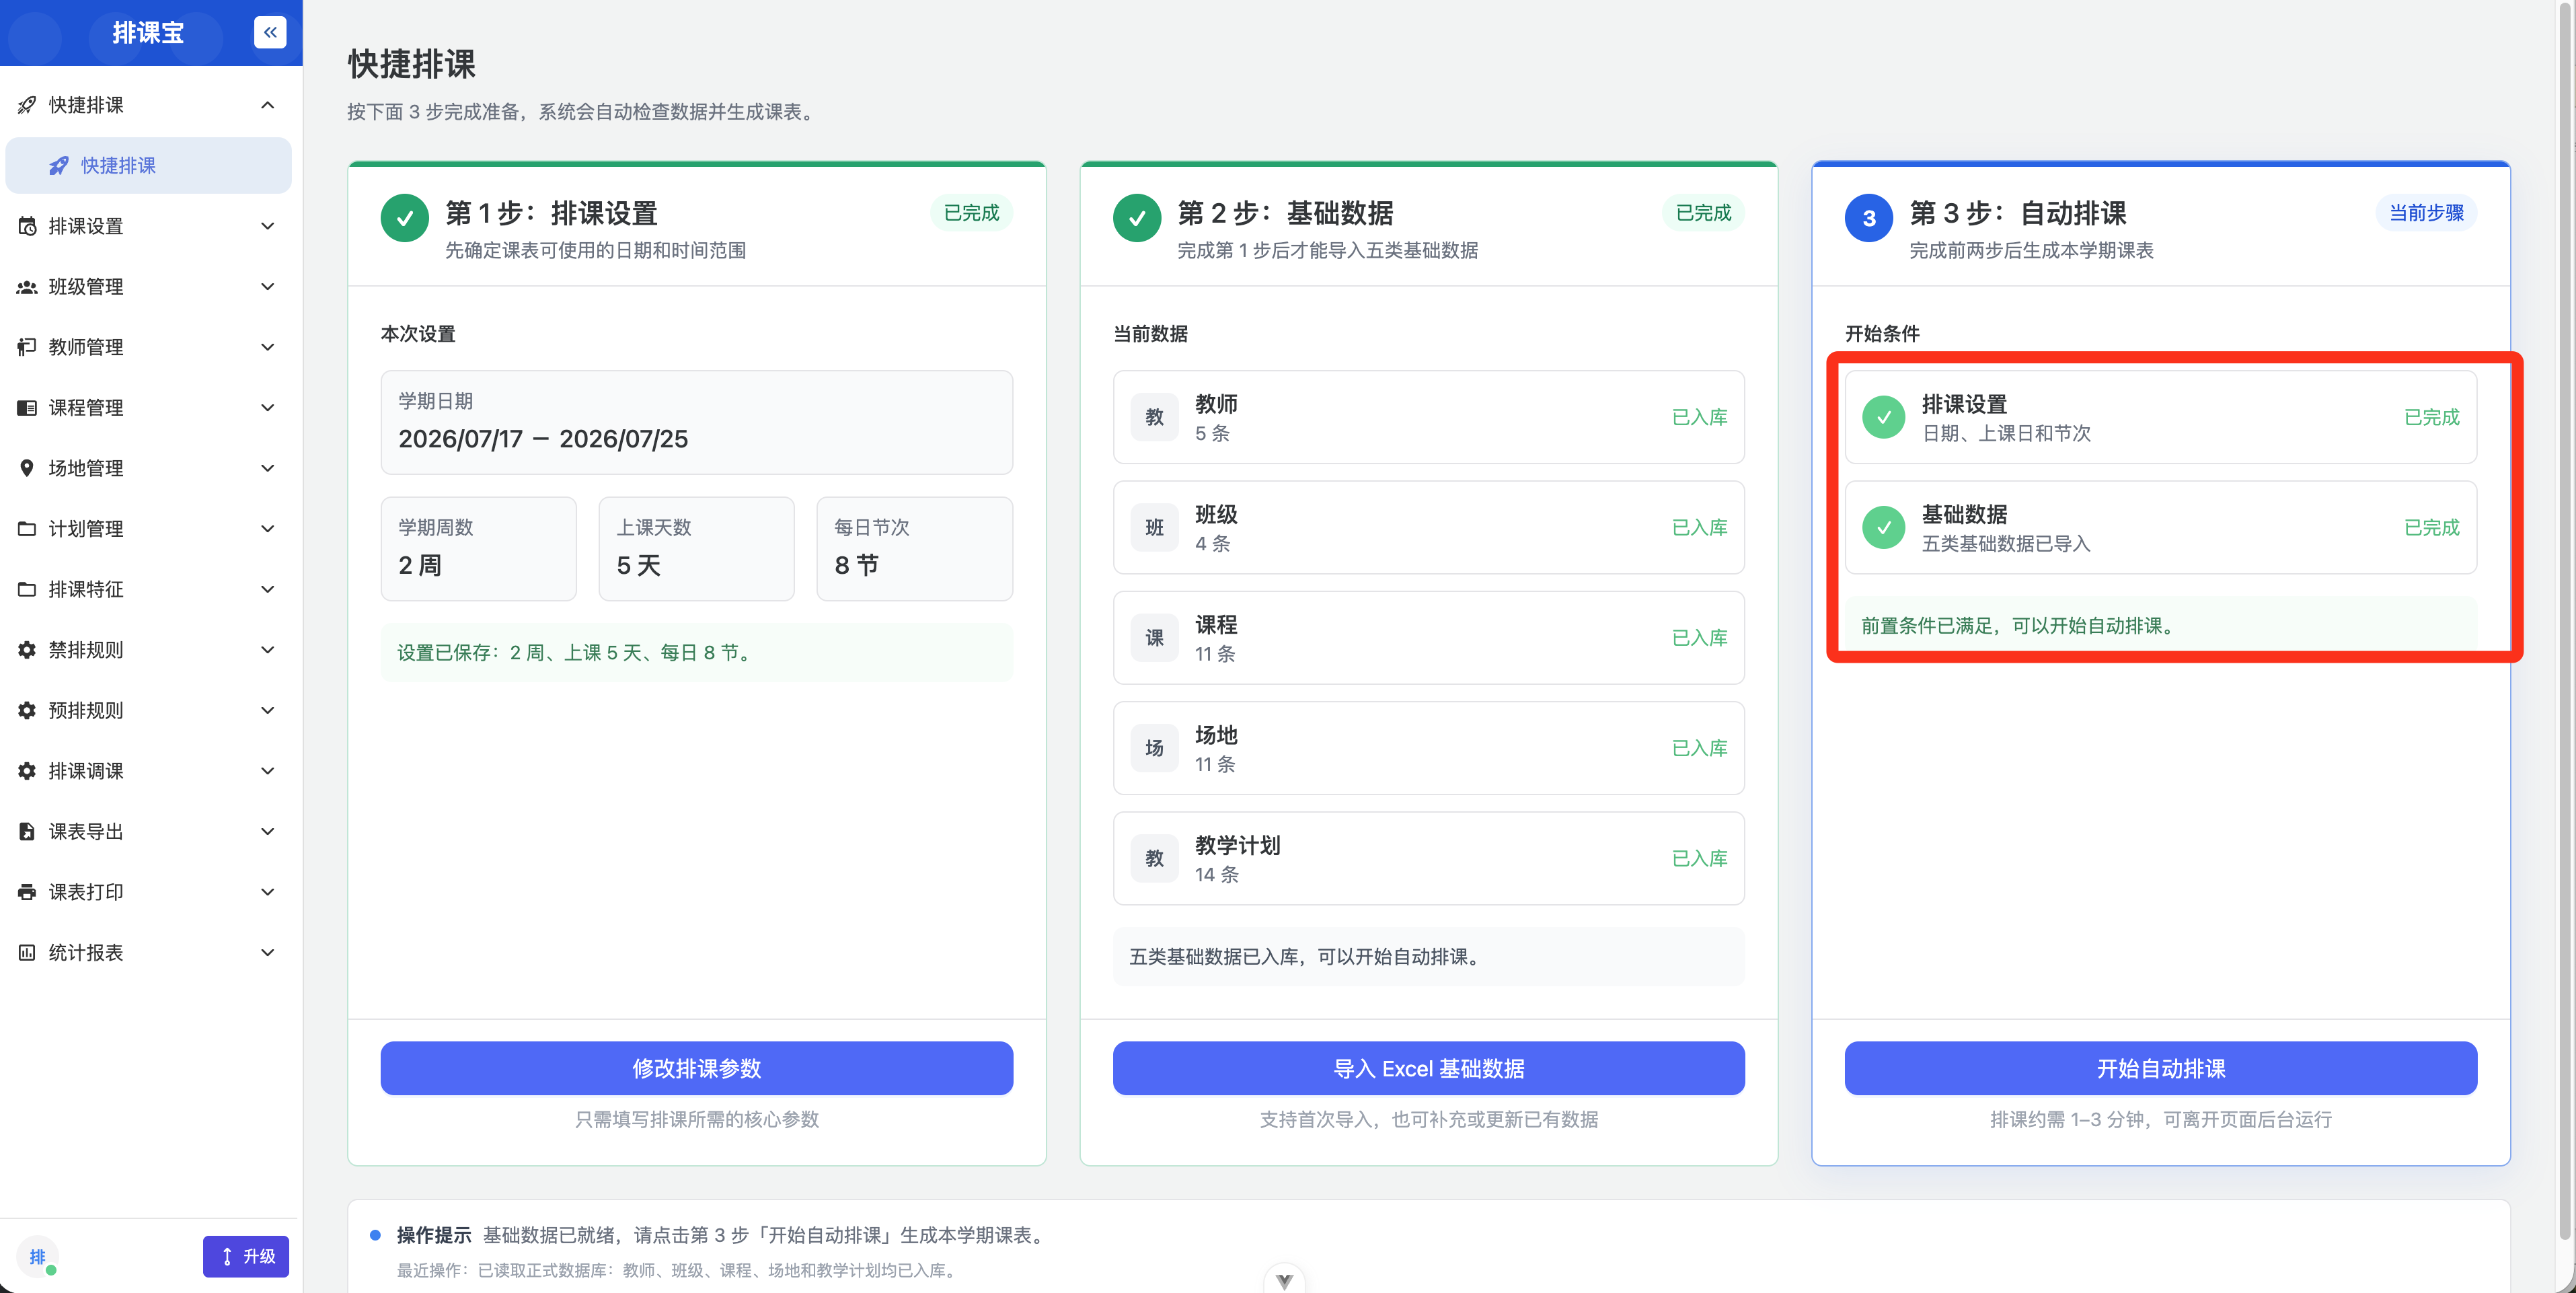Open the 排课特征 menu item

point(148,589)
